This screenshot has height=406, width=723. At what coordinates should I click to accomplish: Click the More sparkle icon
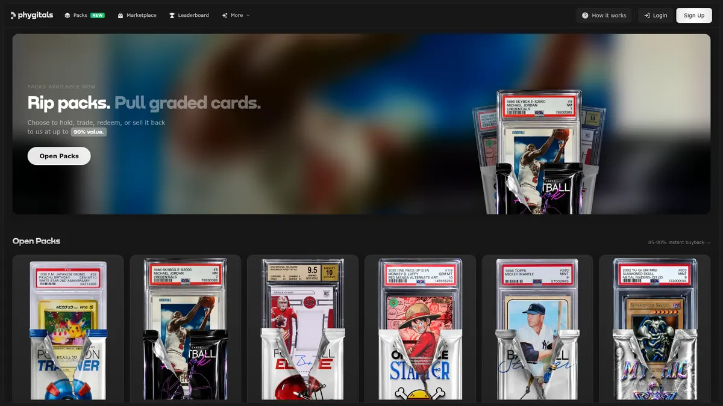click(x=225, y=15)
